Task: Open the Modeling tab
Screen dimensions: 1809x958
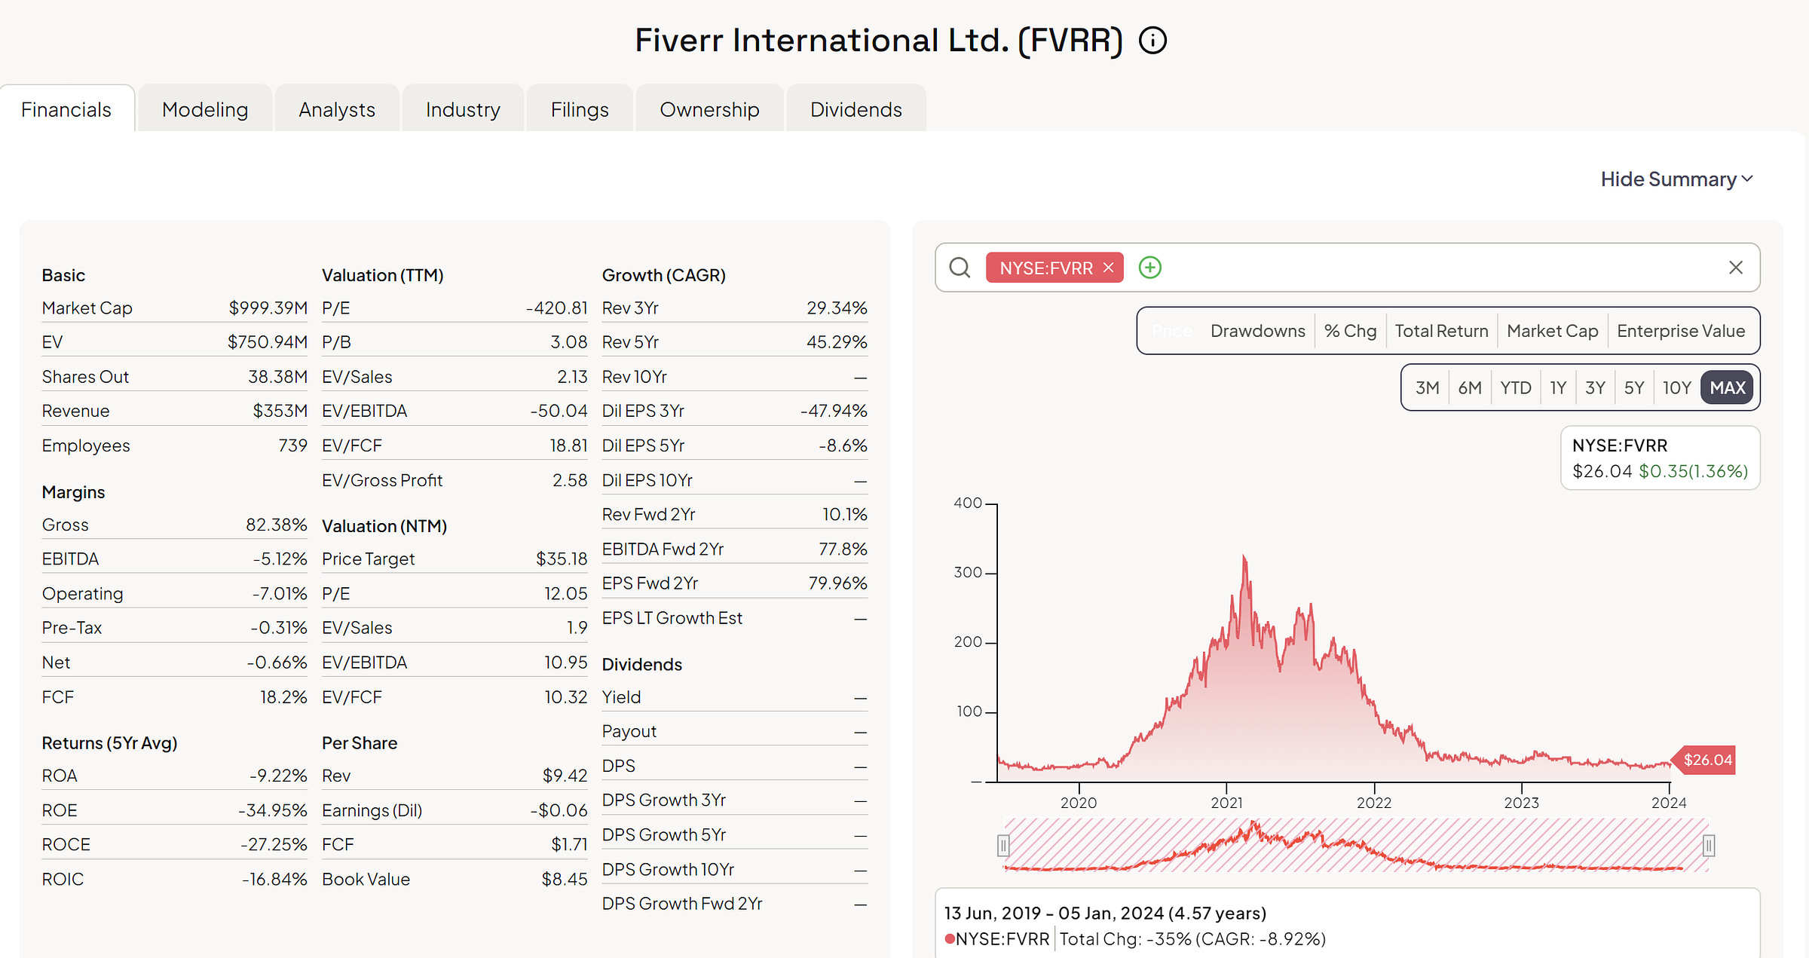Action: pyautogui.click(x=205, y=110)
